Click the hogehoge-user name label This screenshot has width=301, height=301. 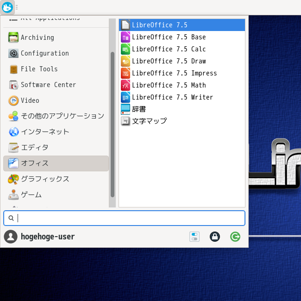pos(48,237)
